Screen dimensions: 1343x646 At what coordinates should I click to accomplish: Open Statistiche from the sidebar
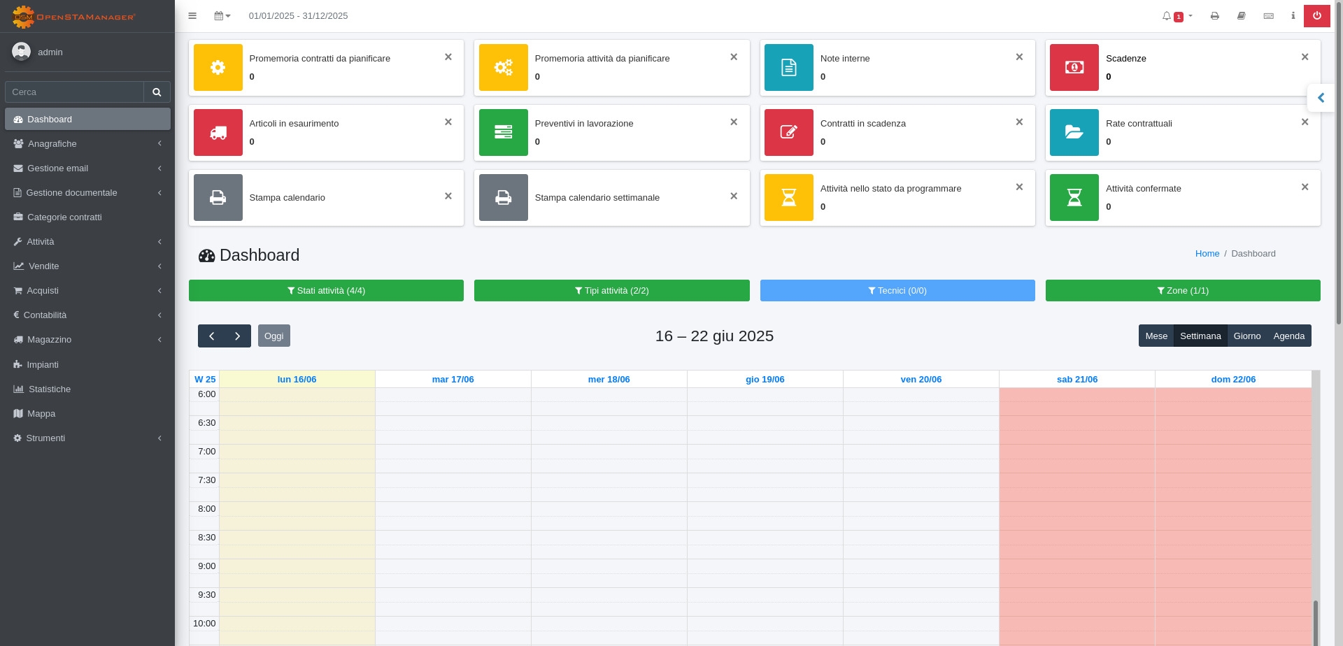point(50,389)
